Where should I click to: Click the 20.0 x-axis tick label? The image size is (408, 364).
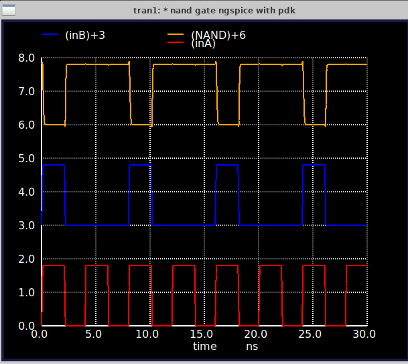(258, 334)
